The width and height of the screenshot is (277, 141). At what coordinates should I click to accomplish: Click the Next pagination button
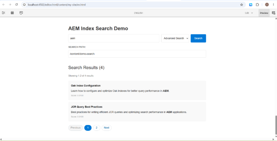(106, 128)
